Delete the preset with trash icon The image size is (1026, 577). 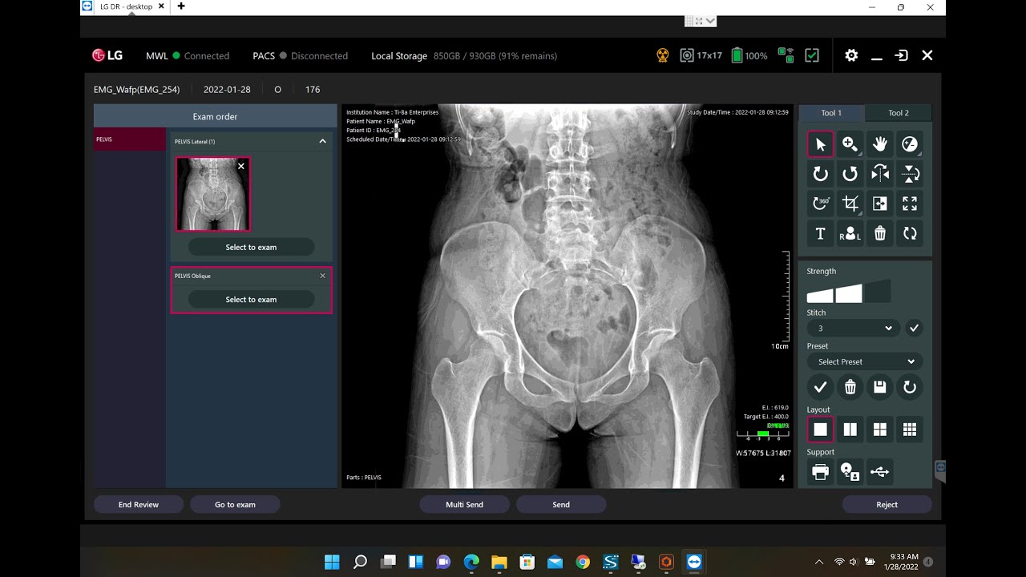[850, 387]
